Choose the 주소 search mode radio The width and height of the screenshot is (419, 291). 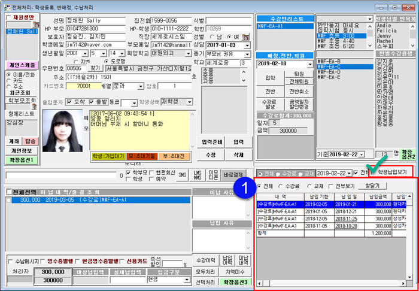9,87
